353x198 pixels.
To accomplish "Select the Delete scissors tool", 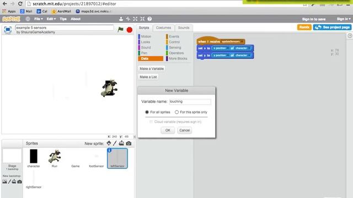I will (128, 19).
